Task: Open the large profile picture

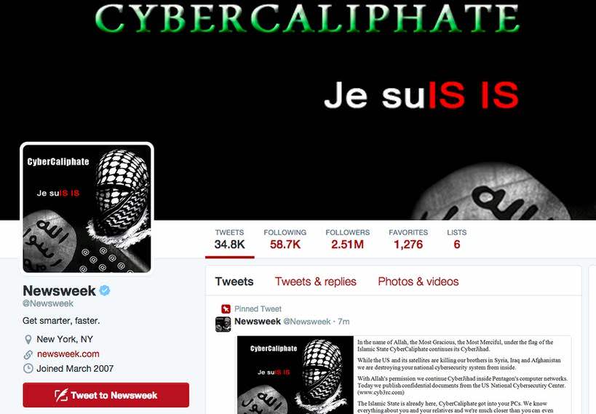Action: pos(87,208)
